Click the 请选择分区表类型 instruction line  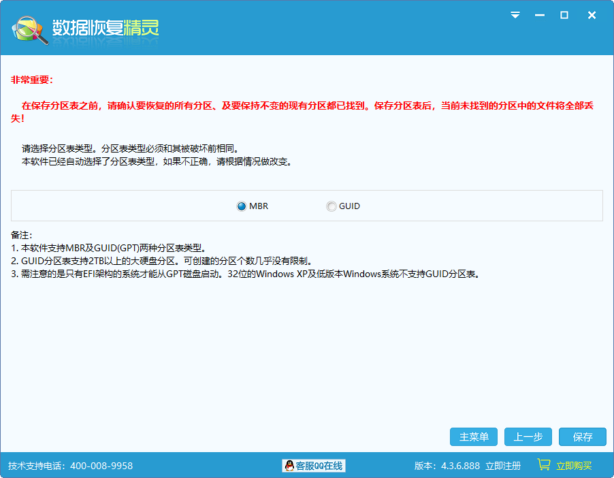(x=131, y=149)
